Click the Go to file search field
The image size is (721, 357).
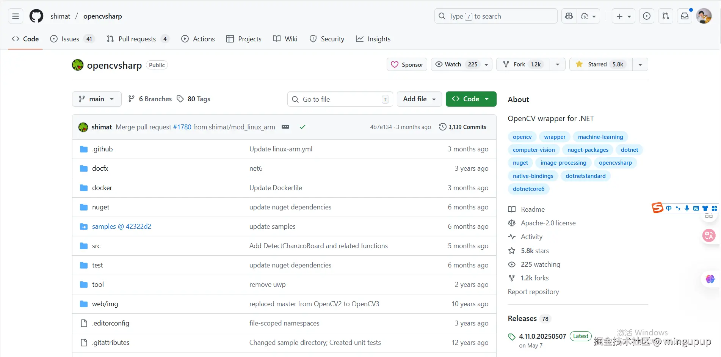(340, 99)
